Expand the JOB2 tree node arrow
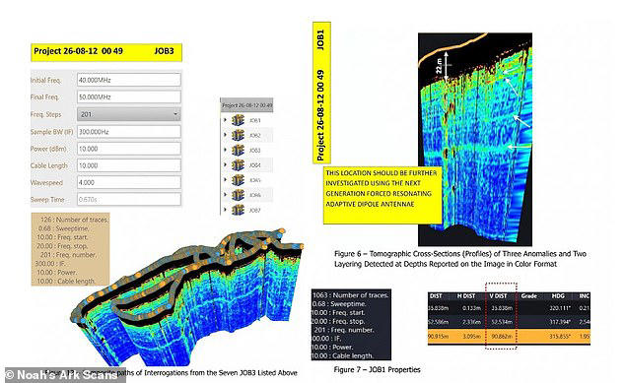This screenshot has height=383, width=625. tap(225, 135)
